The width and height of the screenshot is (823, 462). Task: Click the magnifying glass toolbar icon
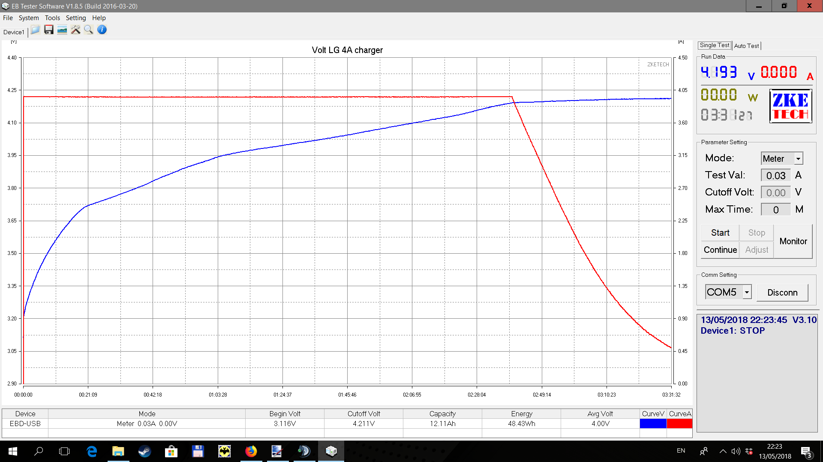point(89,30)
